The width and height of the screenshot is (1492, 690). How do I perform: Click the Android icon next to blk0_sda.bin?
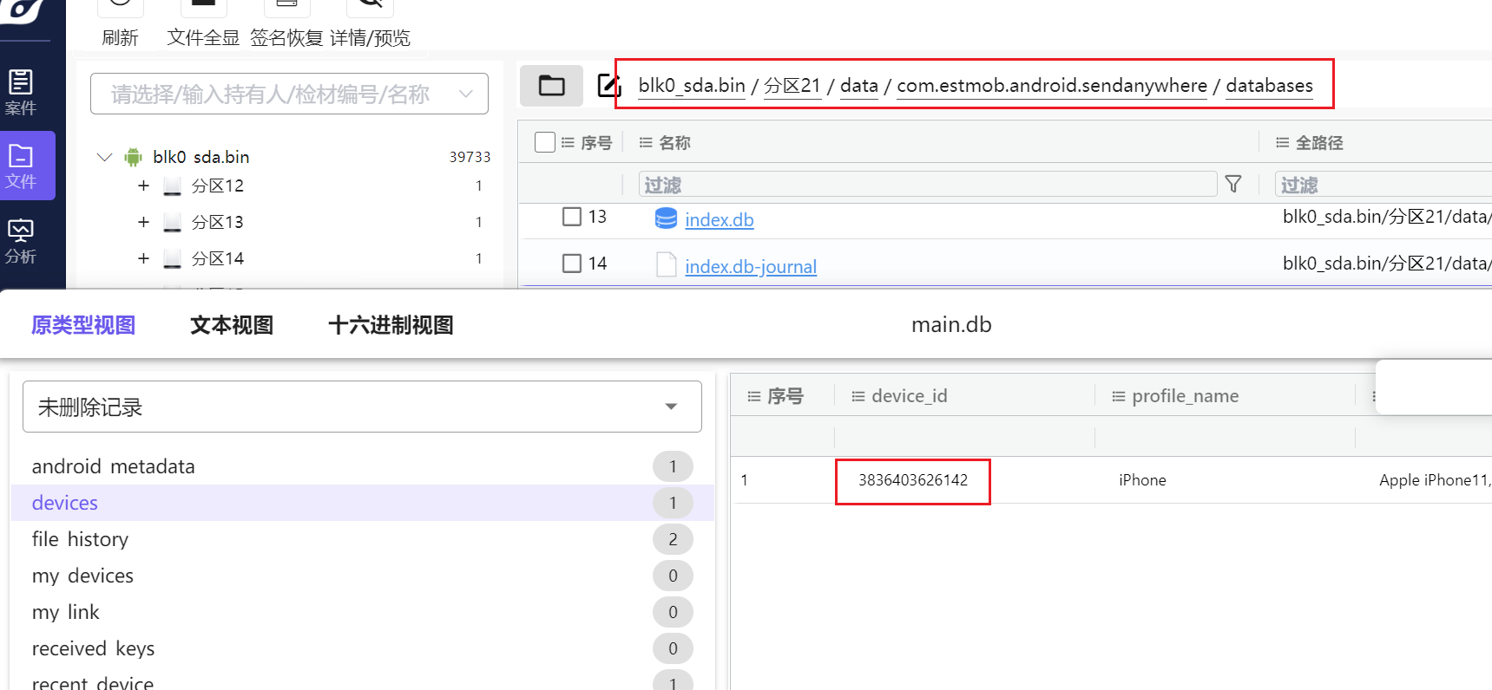[x=133, y=157]
